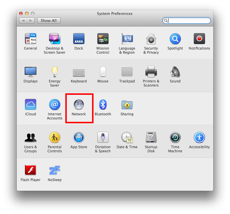
Task: Minimize the System Preferences window
Action: pyautogui.click(x=27, y=14)
